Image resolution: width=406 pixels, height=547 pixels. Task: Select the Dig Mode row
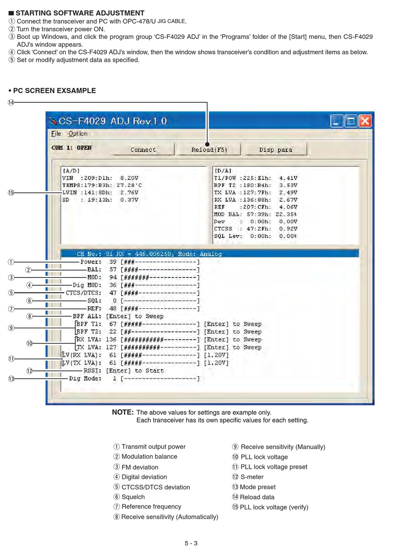point(134,378)
